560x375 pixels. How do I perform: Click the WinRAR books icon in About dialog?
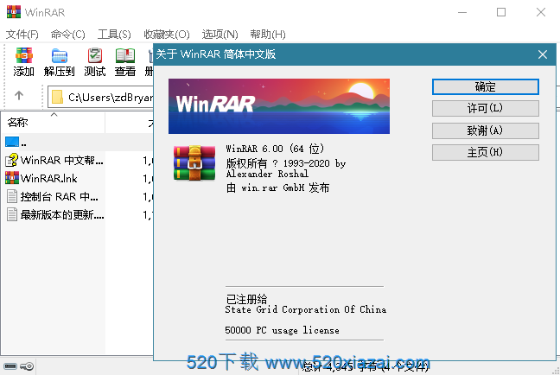click(x=194, y=162)
